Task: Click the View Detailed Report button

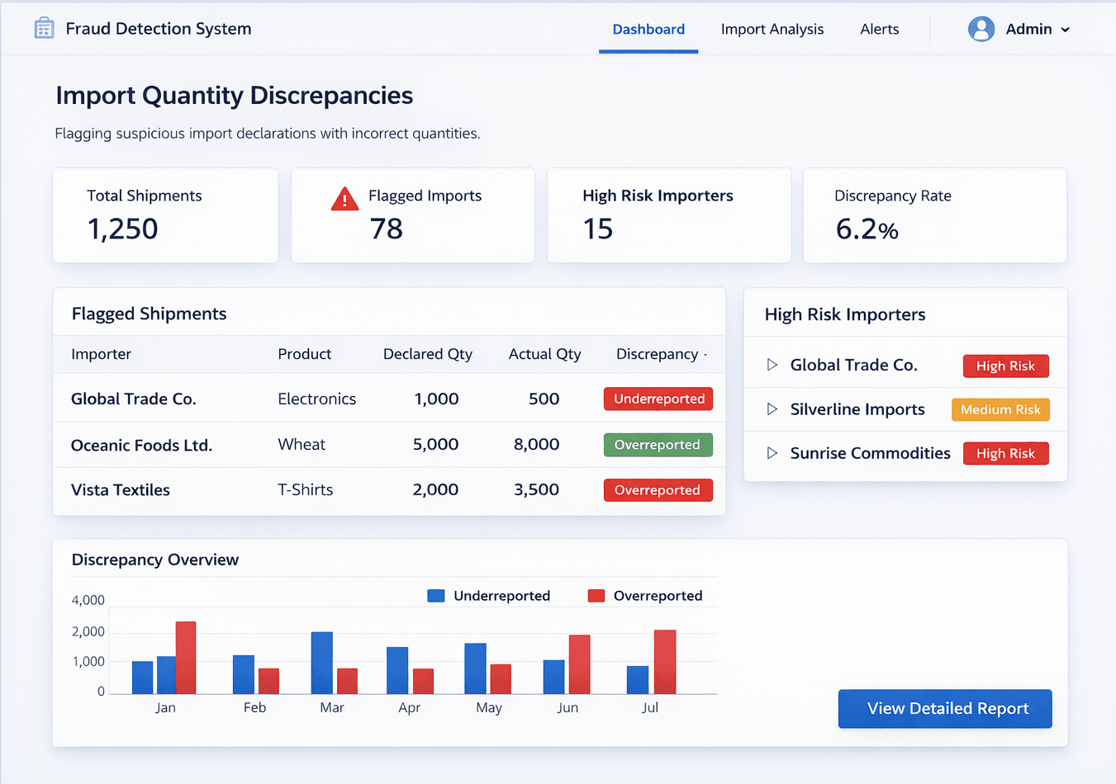Action: [x=945, y=708]
